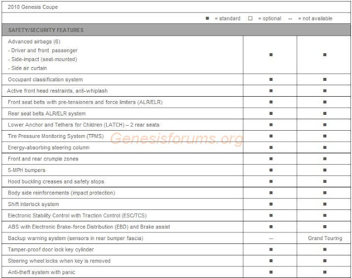
Task: Click the "Backup warning system" row label
Action: coord(75,238)
